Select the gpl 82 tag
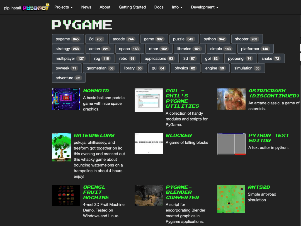The height and width of the screenshot is (226, 301). (x=212, y=58)
